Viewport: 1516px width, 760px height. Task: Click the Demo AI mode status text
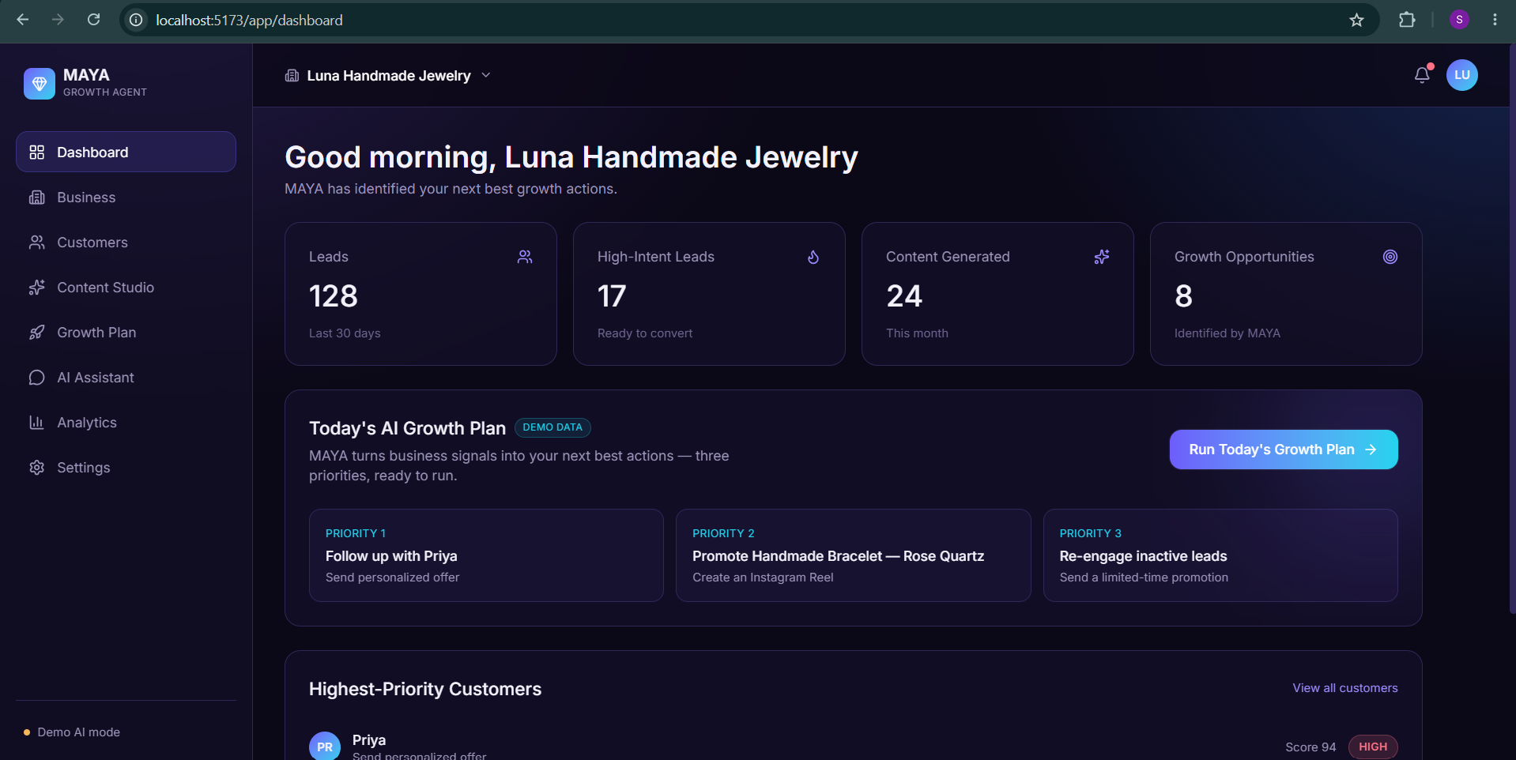pos(79,732)
